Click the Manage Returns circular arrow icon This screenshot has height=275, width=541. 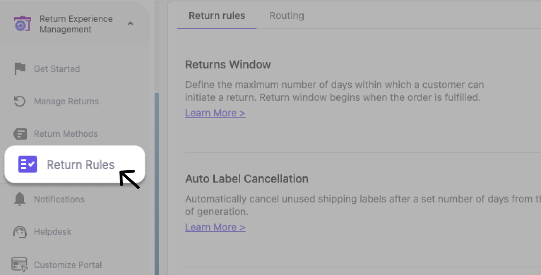click(x=20, y=101)
